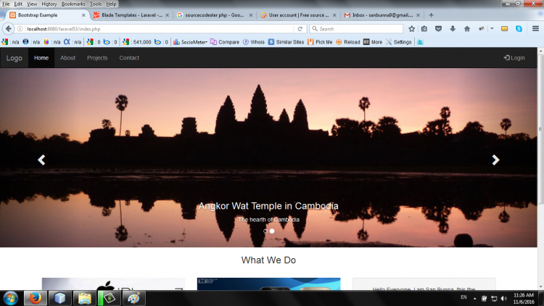Image resolution: width=544 pixels, height=306 pixels.
Task: Click the Google index 541,000 indicator
Action: pyautogui.click(x=136, y=42)
